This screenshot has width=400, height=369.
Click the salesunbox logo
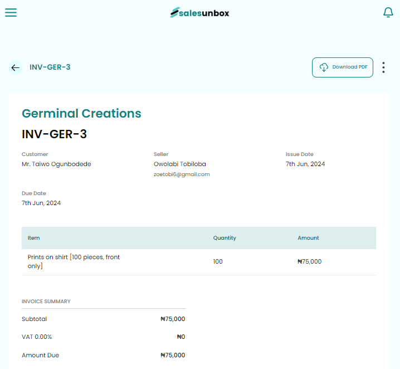coord(199,12)
